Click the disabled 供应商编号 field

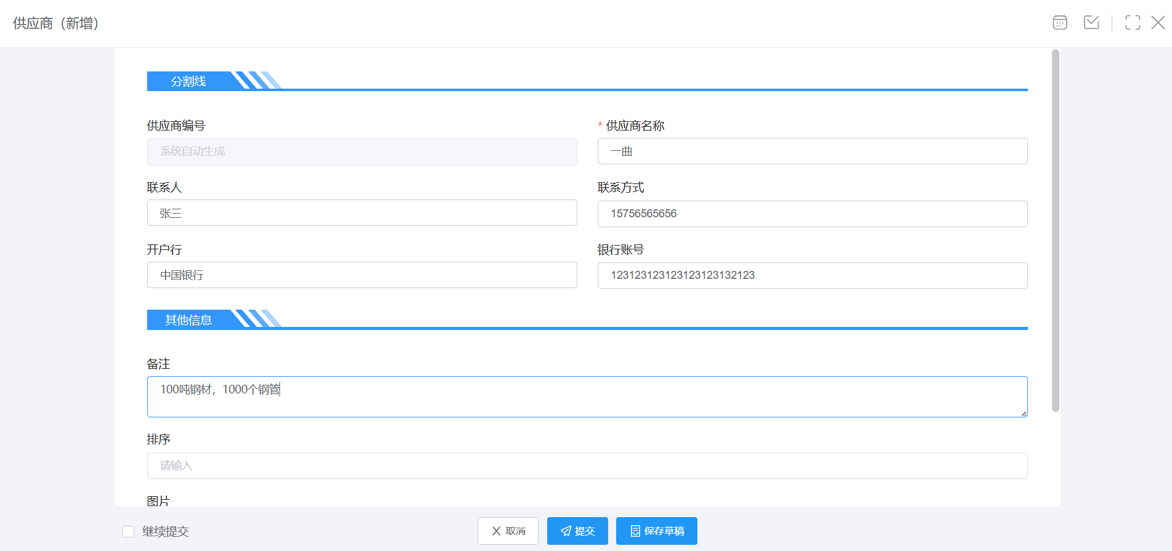(x=362, y=151)
